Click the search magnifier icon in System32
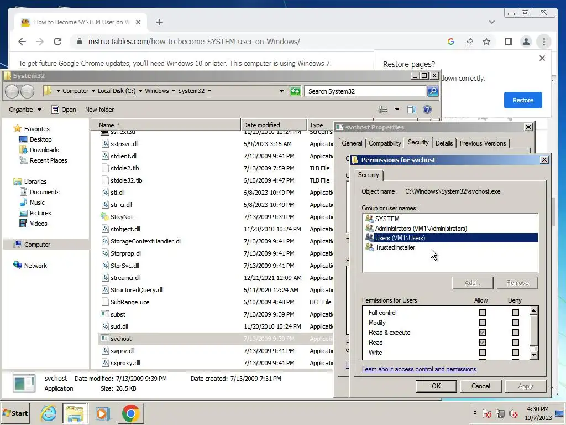566x425 pixels. pyautogui.click(x=432, y=91)
